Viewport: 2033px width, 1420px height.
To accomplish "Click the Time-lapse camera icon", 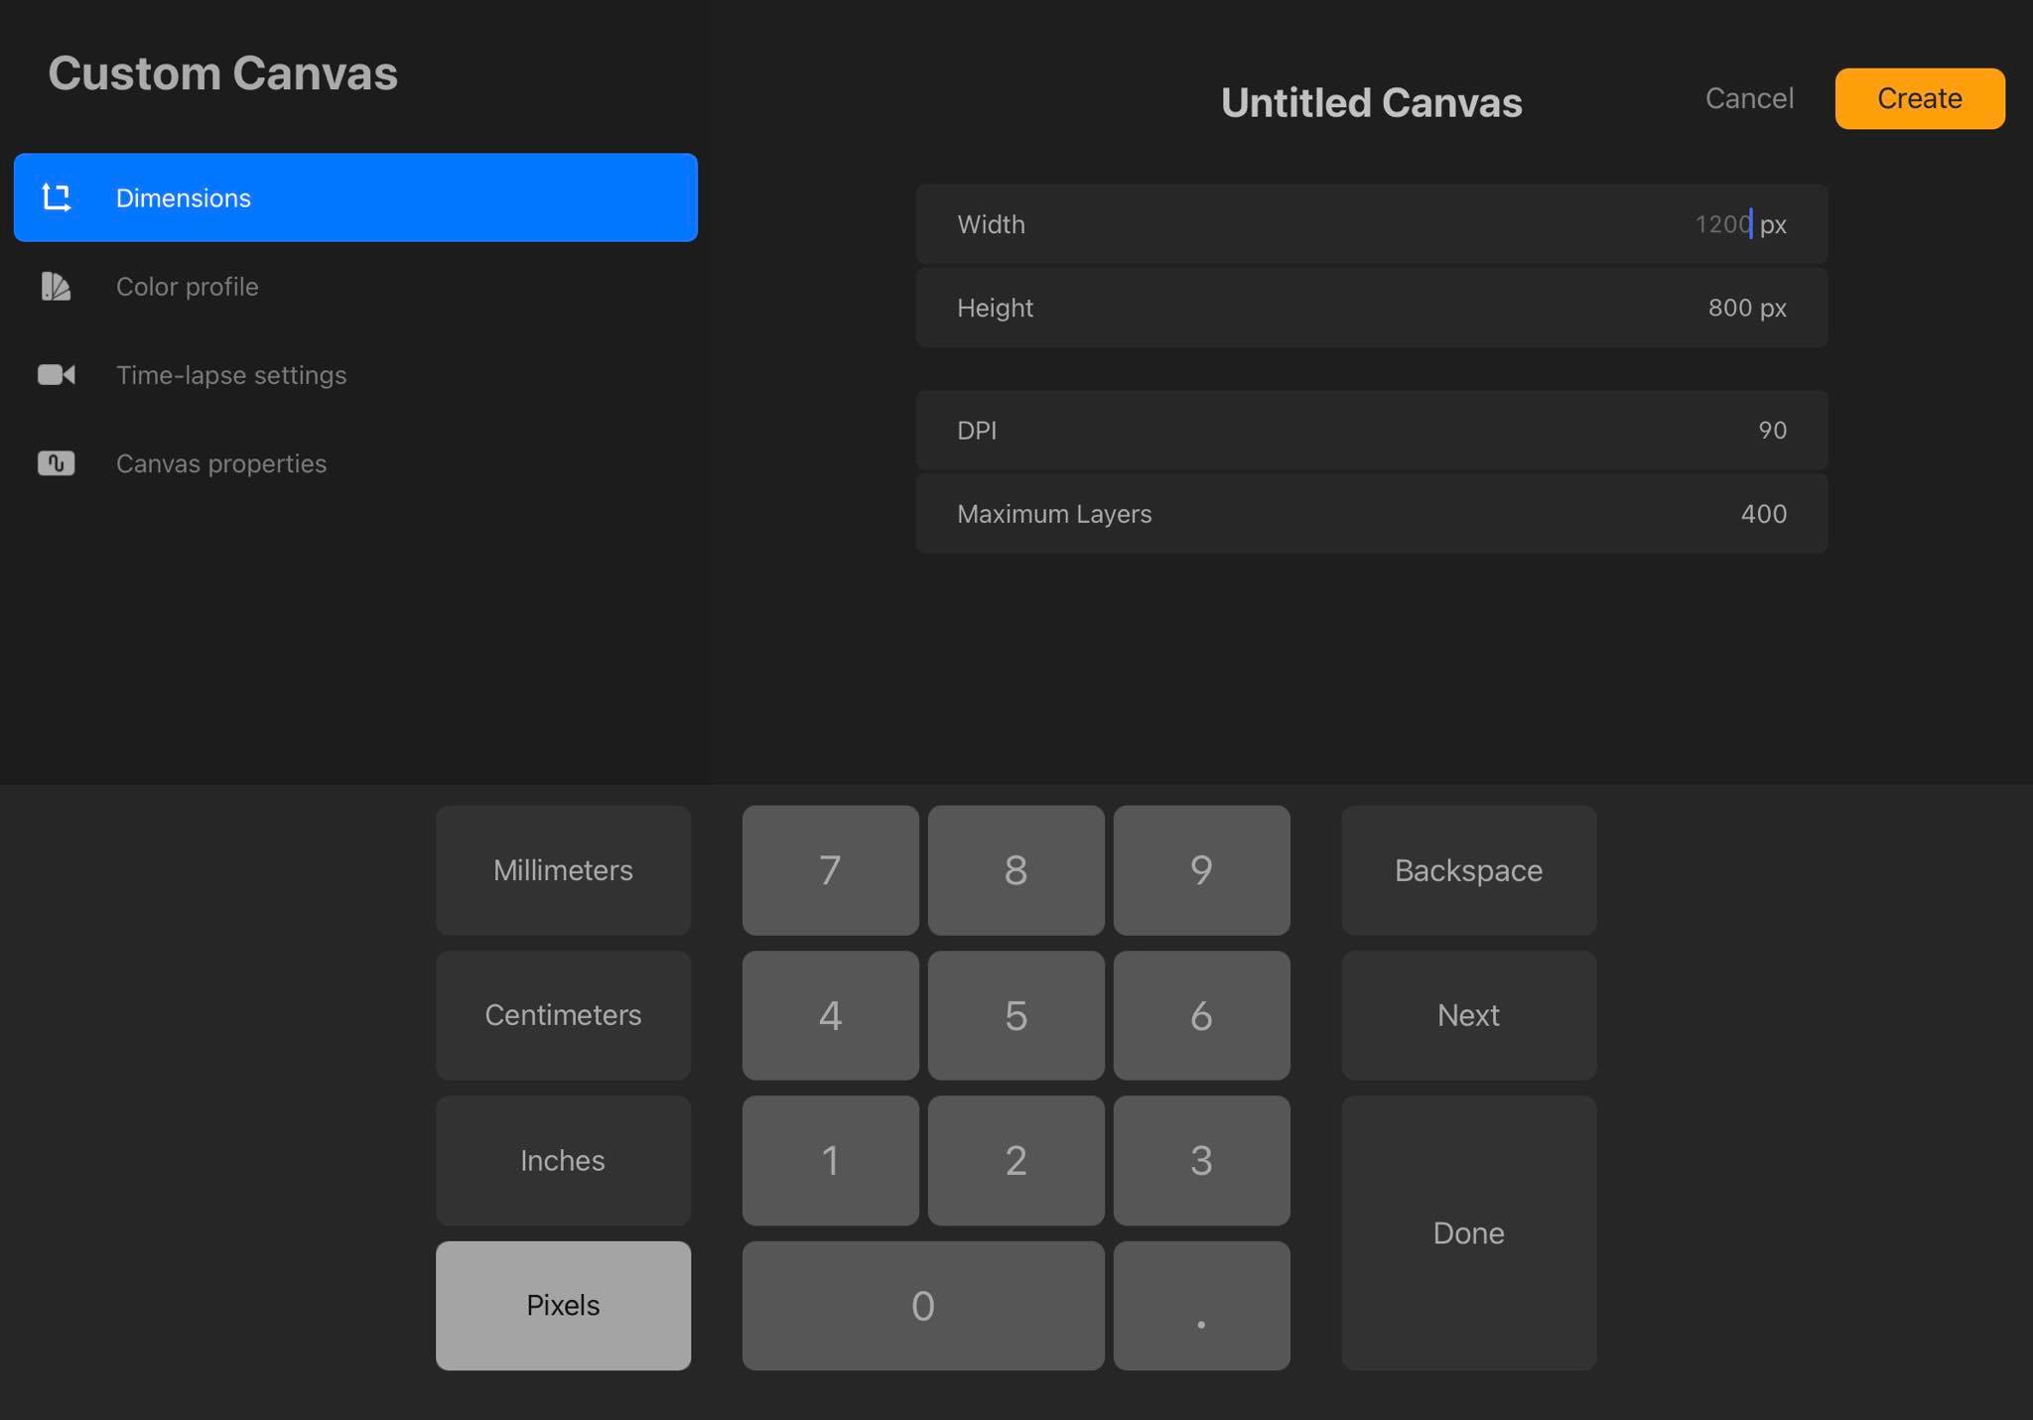I will click(57, 375).
